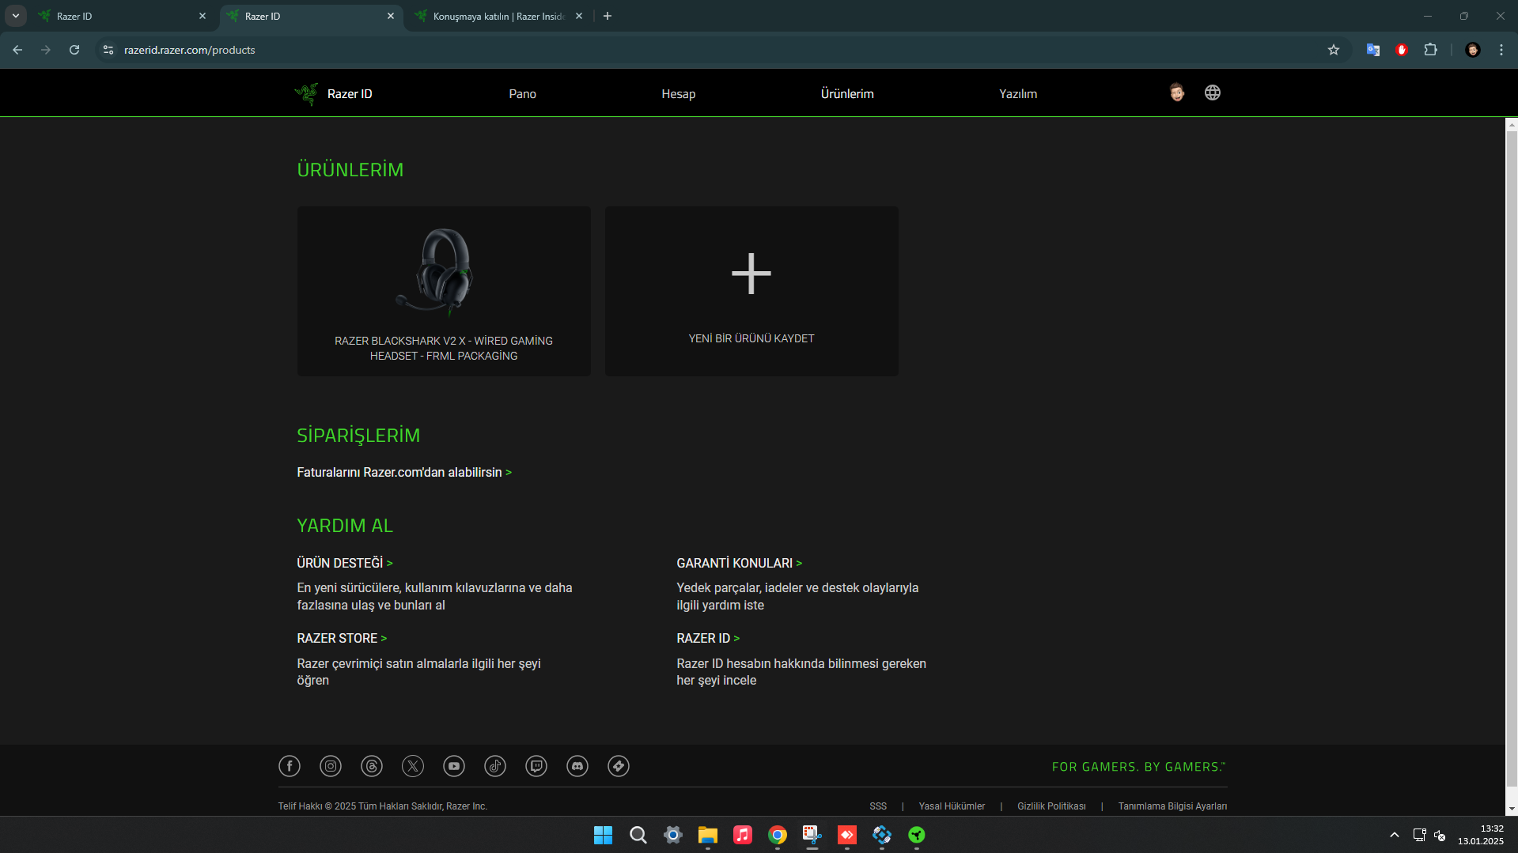Open the Razer Threads icon

tap(372, 766)
